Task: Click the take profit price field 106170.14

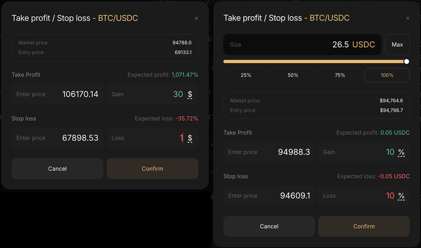Action: click(x=57, y=94)
